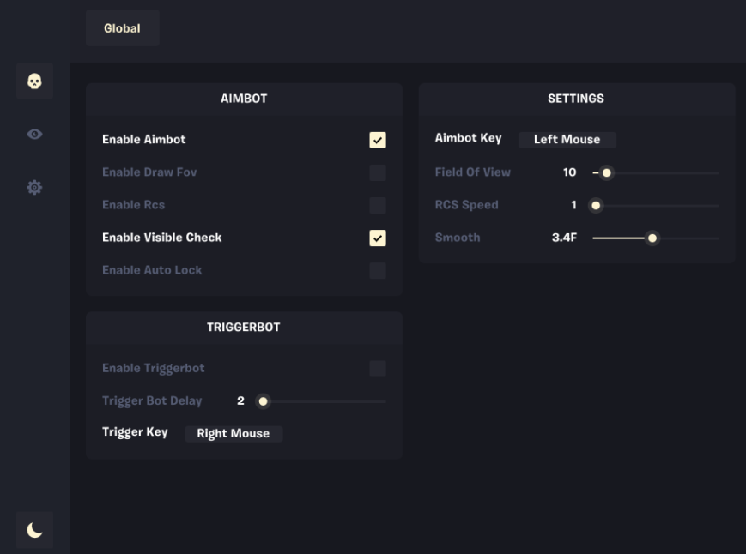Click the TRIGGERBOT panel header

pyautogui.click(x=244, y=328)
